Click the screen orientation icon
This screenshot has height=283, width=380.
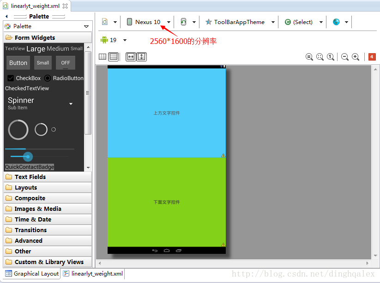point(184,22)
